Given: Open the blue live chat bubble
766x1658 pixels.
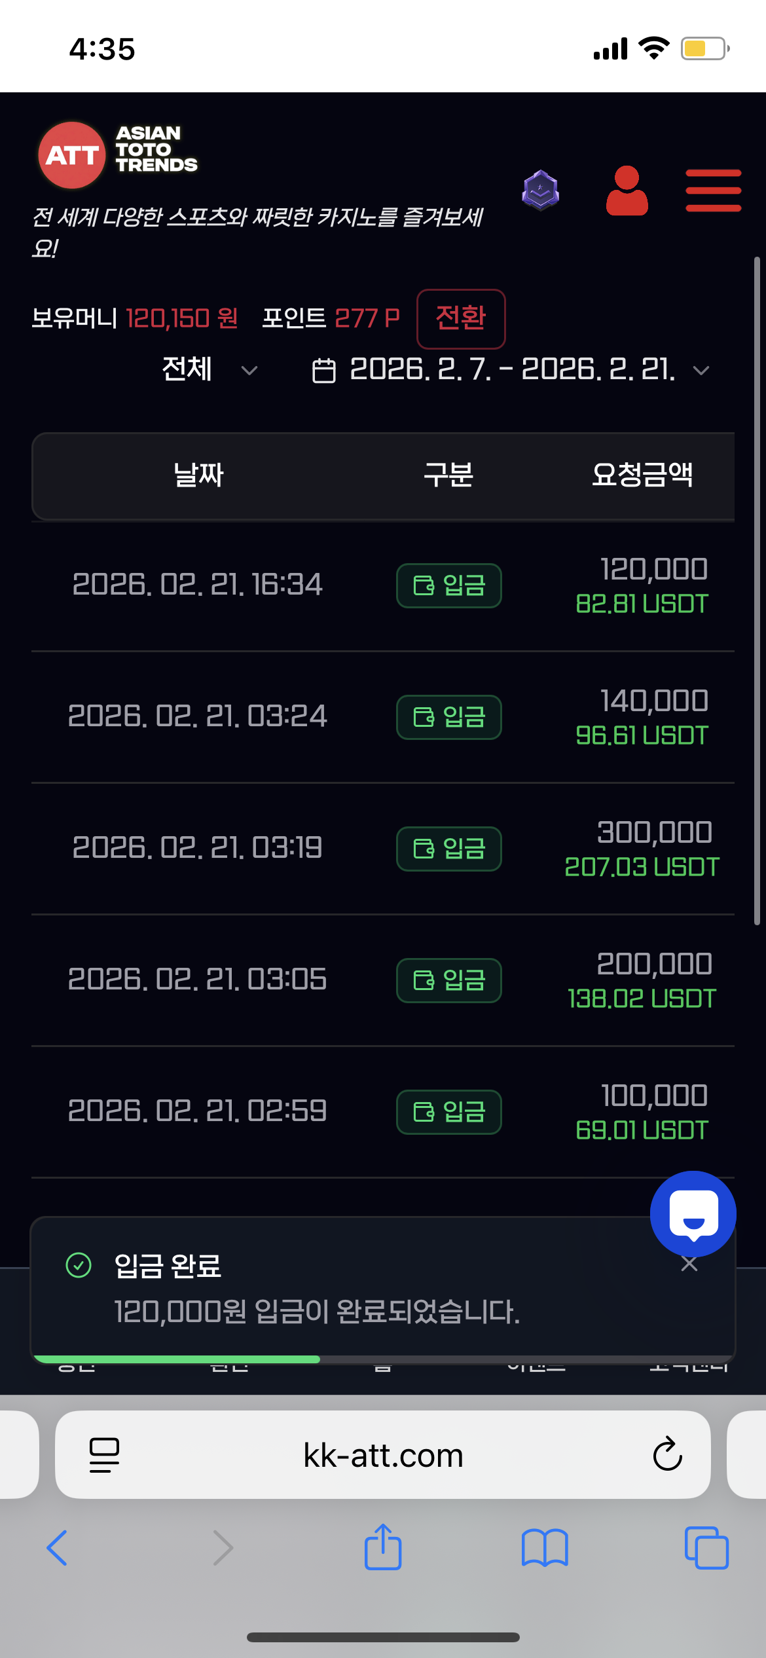Looking at the screenshot, I should coord(693,1213).
